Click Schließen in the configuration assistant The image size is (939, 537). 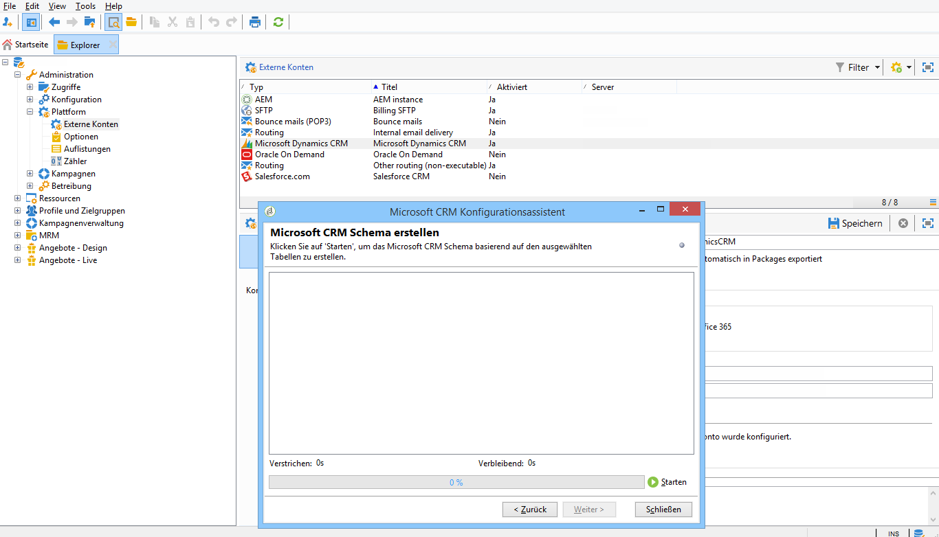click(x=663, y=510)
